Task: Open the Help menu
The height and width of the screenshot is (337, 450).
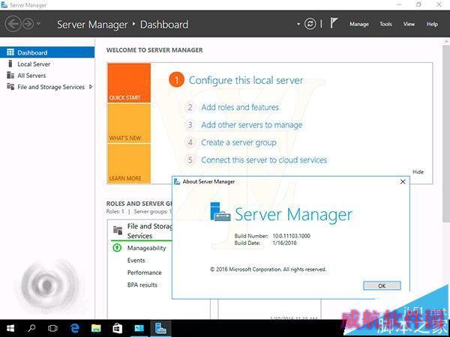Action: pos(432,24)
